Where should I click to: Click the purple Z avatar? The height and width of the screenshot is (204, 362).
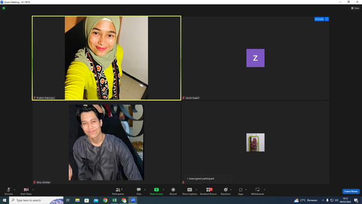click(255, 58)
